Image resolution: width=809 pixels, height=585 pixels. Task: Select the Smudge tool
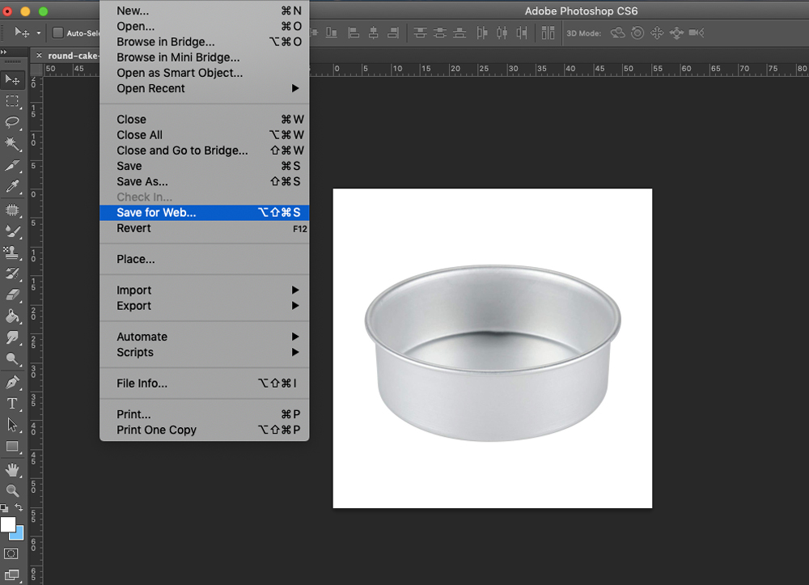(12, 338)
